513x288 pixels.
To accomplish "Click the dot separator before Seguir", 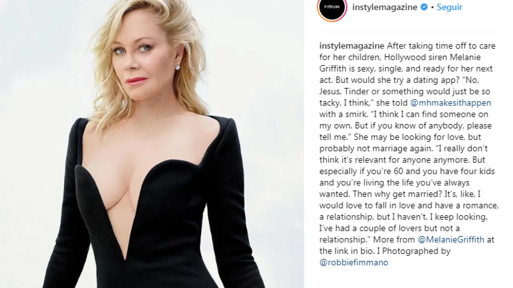I will point(433,8).
